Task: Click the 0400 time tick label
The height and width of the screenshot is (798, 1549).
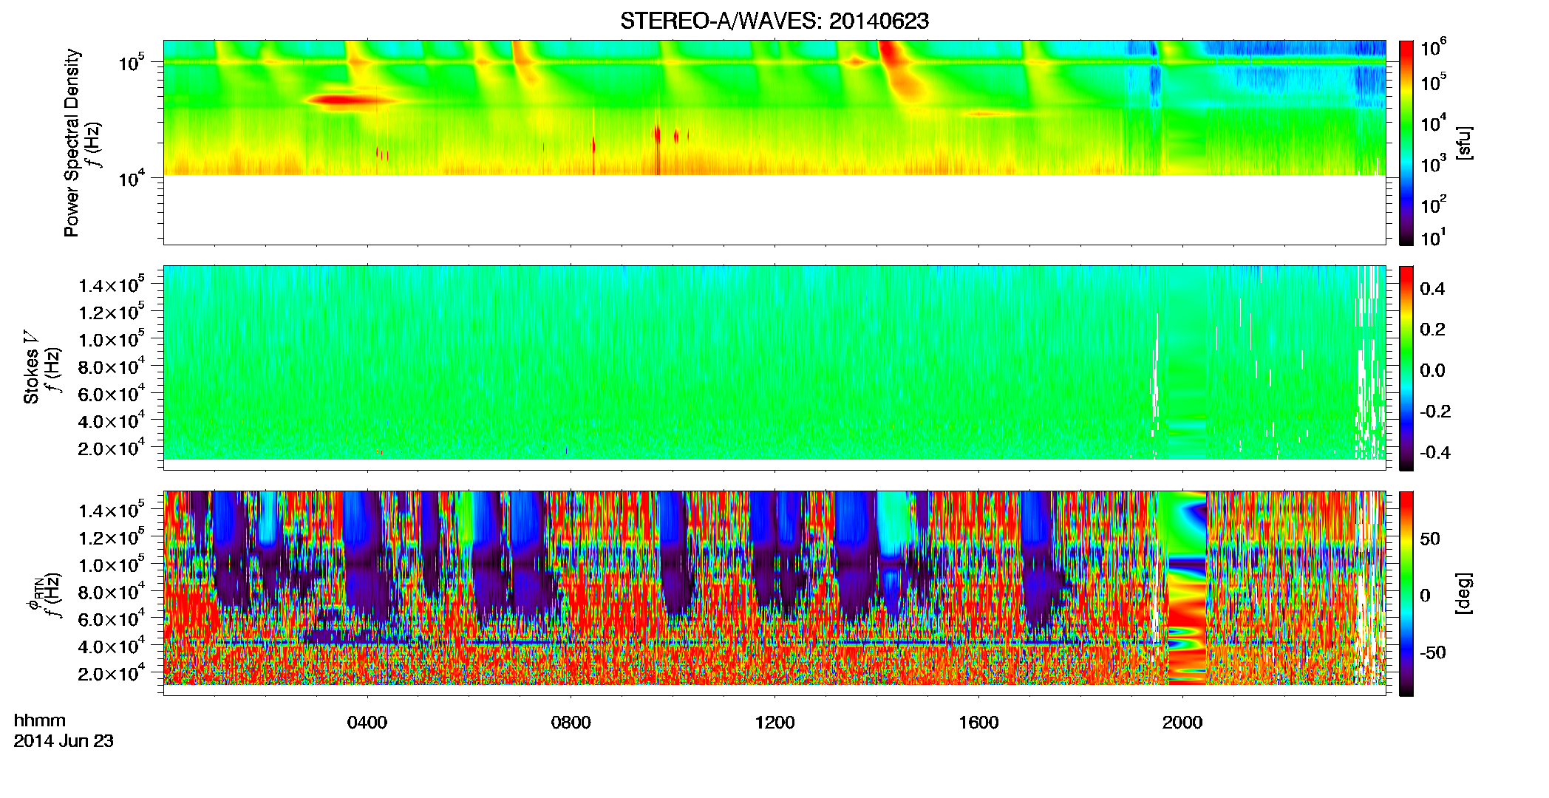Action: click(367, 722)
